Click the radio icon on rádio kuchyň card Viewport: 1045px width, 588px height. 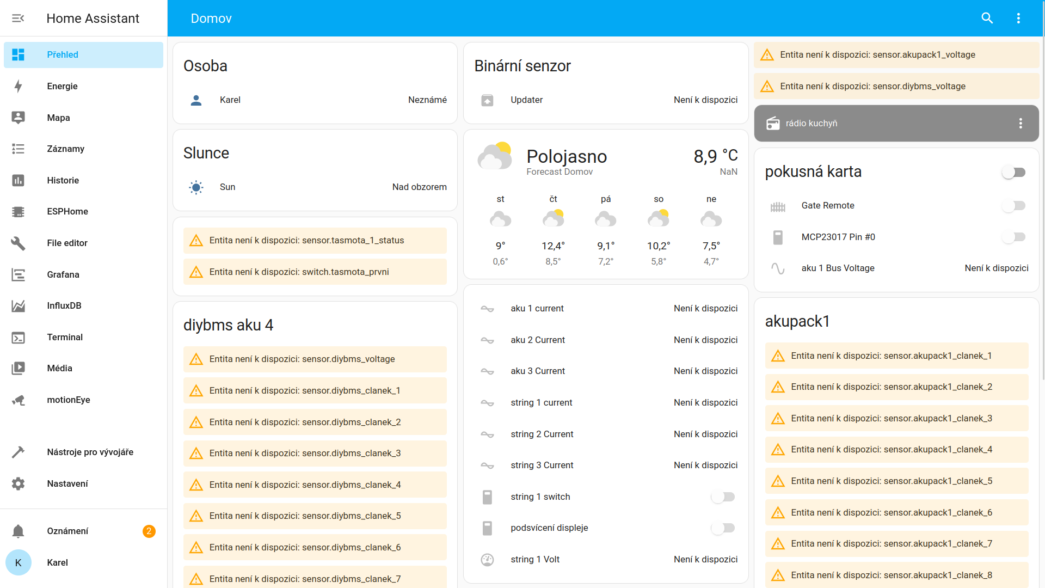(x=773, y=124)
